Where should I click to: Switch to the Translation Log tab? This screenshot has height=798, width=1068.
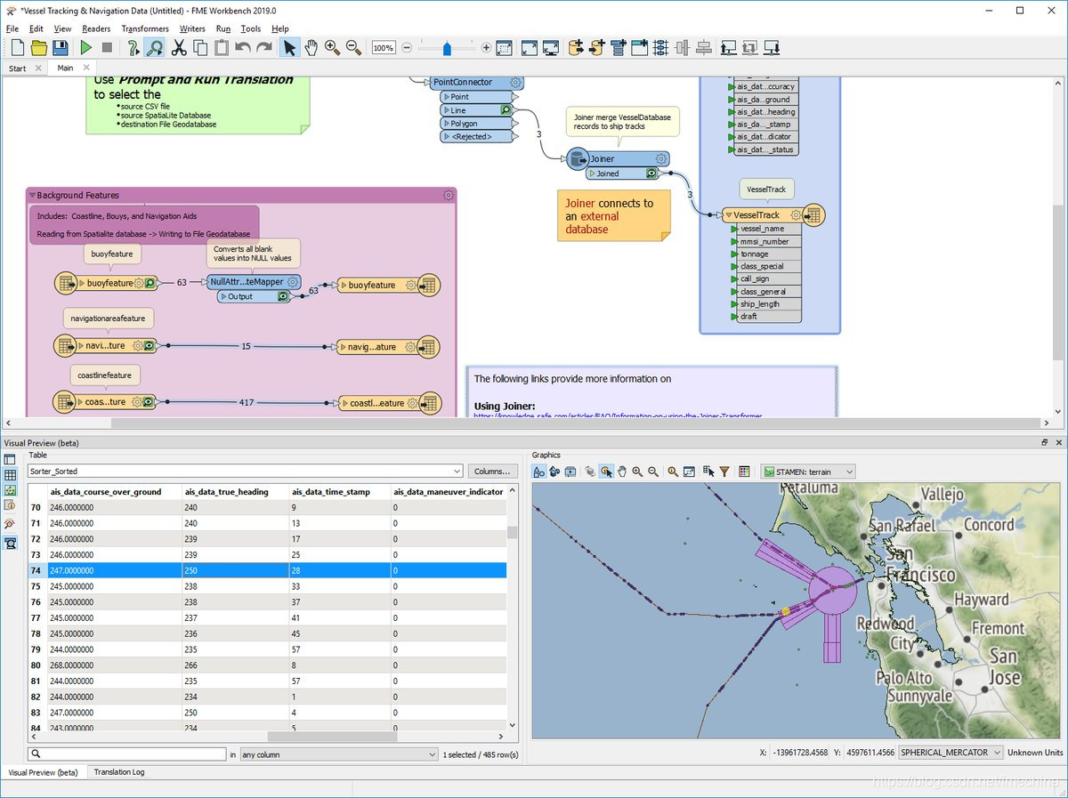(x=119, y=772)
